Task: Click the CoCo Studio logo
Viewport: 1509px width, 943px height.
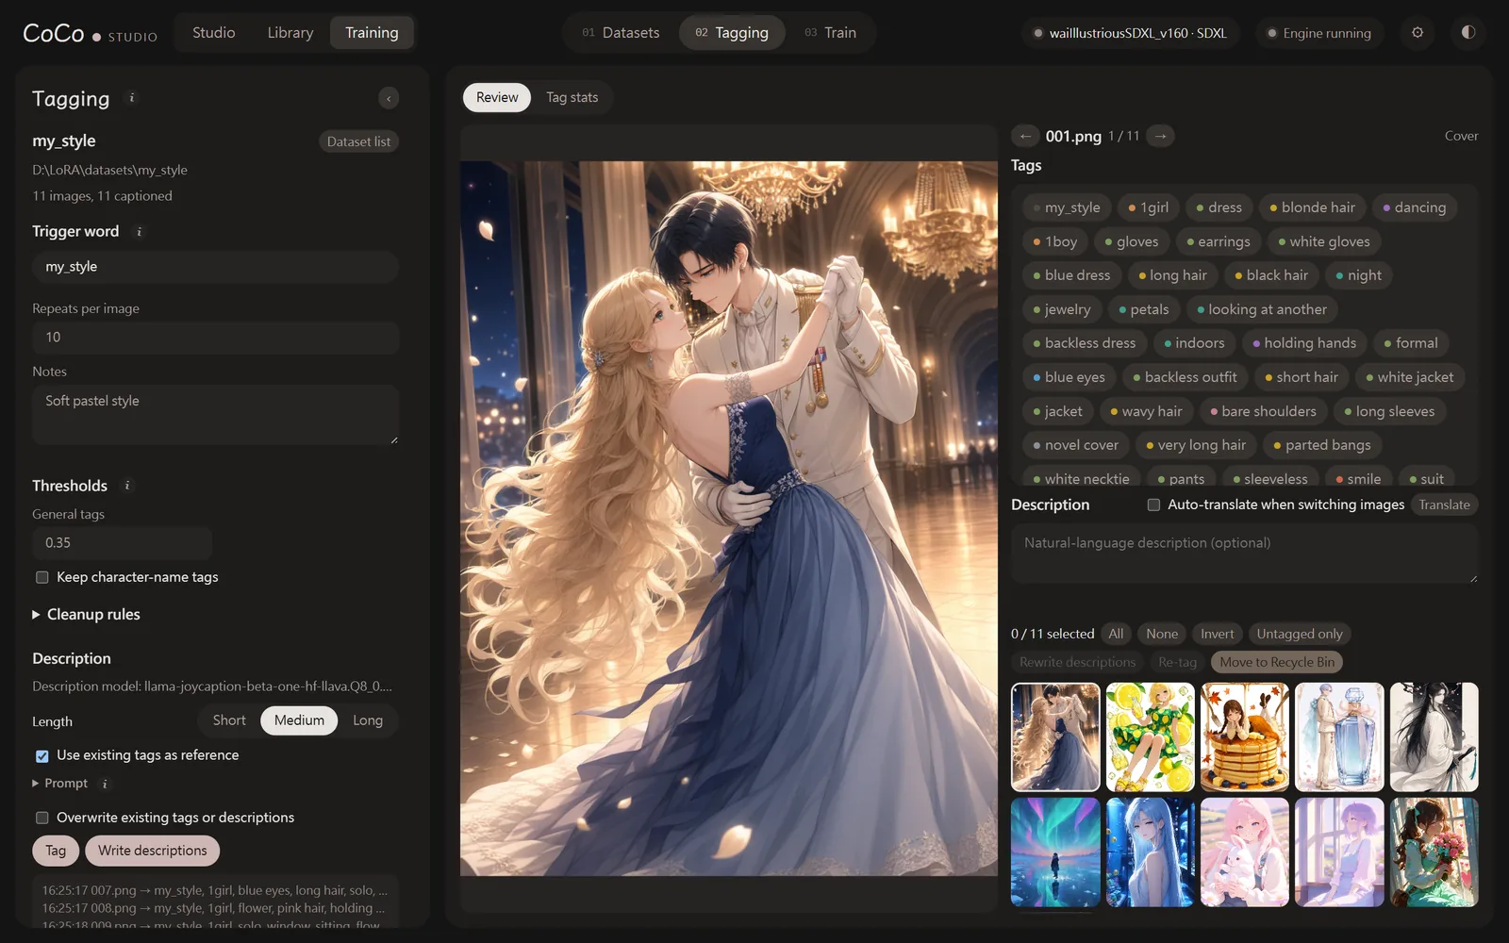Action: coord(90,33)
